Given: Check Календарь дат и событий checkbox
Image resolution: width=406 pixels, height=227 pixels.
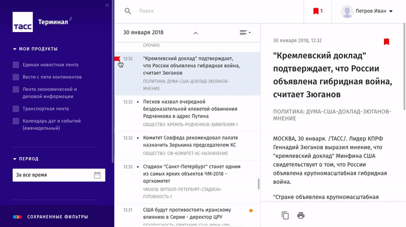Looking at the screenshot, I should coord(16,121).
